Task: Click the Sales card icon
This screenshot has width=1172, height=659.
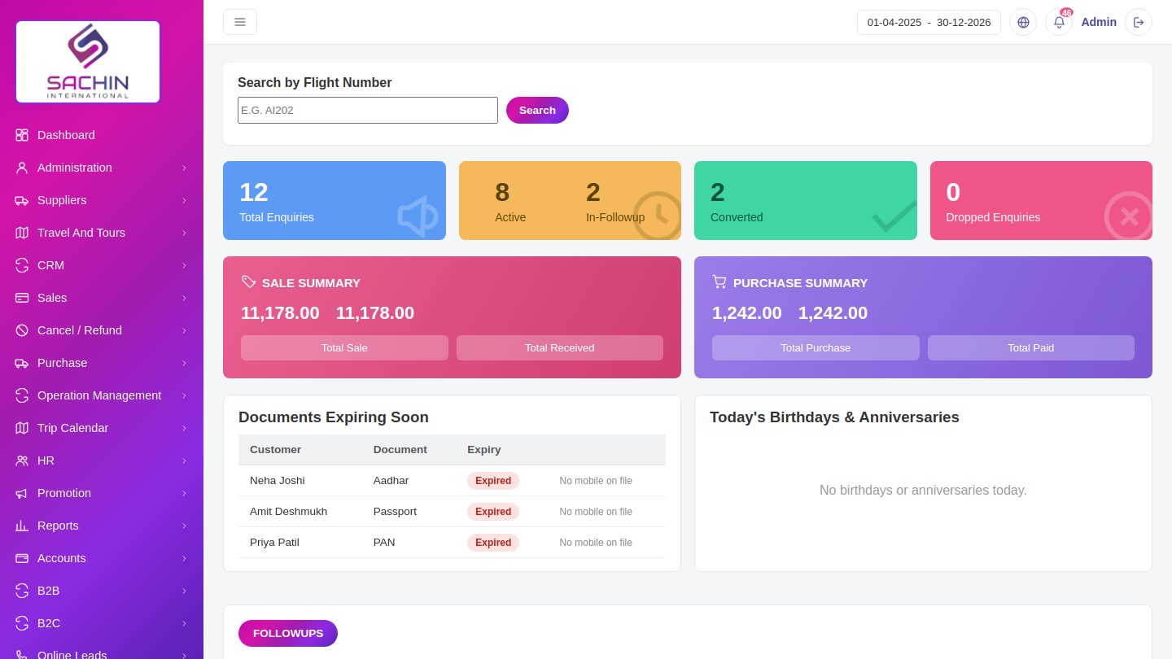Action: (22, 298)
